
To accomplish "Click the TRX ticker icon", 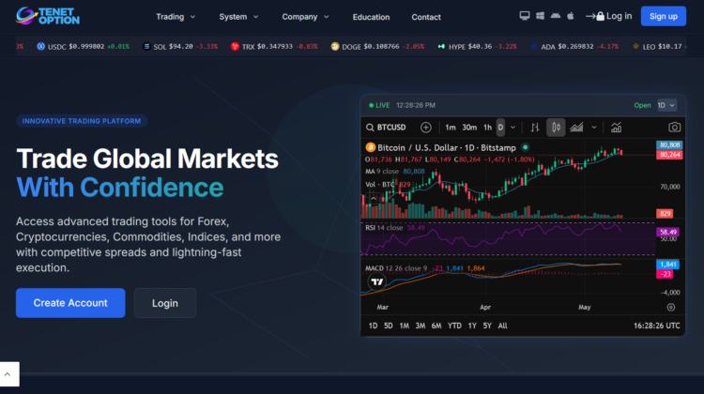I will point(235,46).
